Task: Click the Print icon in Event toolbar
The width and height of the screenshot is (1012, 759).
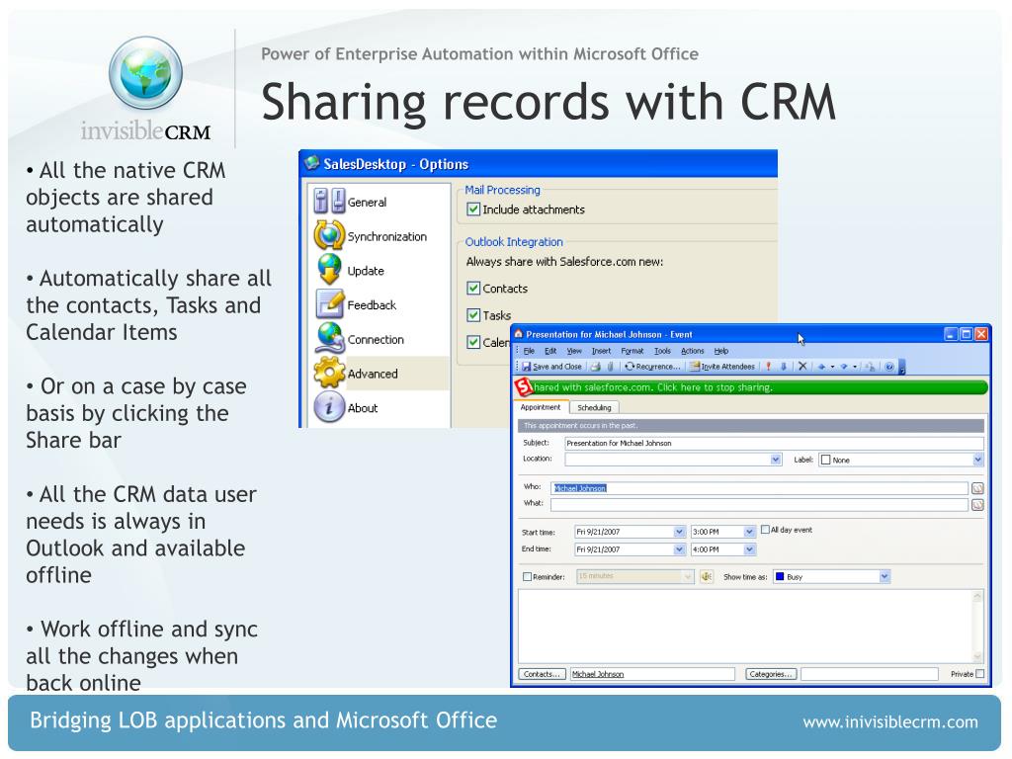Action: point(595,367)
